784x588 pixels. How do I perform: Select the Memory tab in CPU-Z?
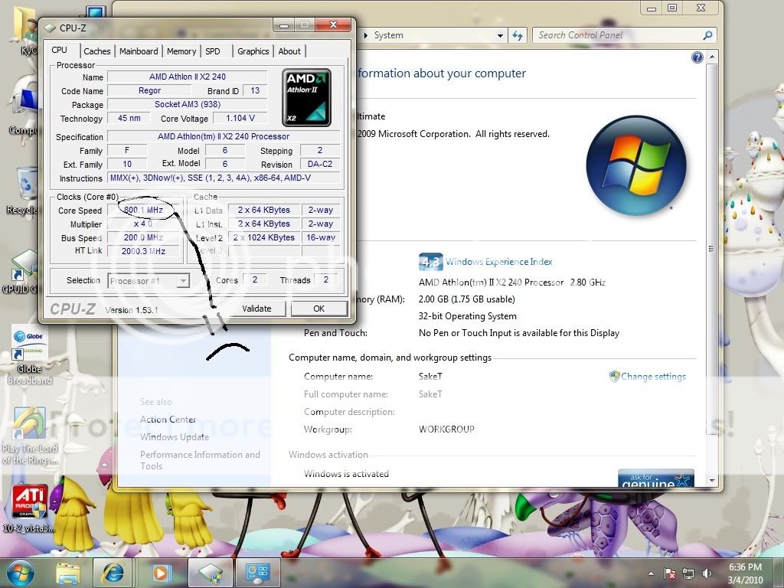181,51
